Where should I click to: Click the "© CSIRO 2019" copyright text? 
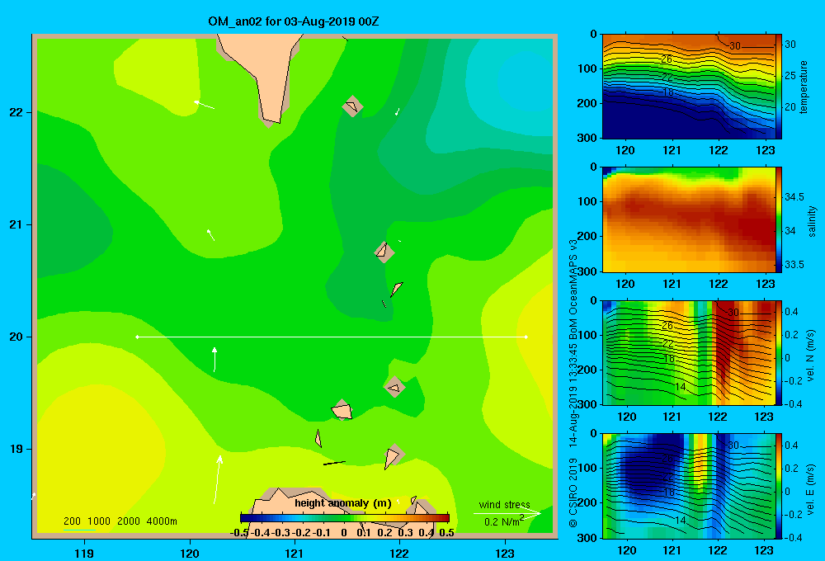coord(573,493)
